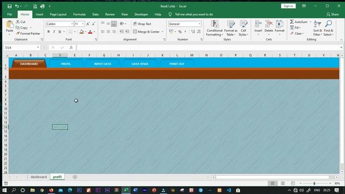The image size is (345, 194).
Task: Toggle middle align
Action: [108, 24]
